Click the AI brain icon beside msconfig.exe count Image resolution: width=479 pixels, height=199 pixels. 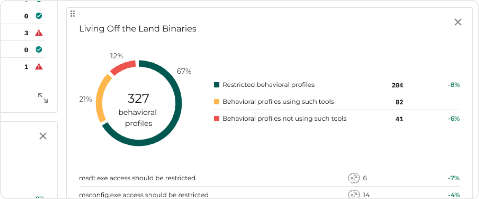(x=354, y=195)
